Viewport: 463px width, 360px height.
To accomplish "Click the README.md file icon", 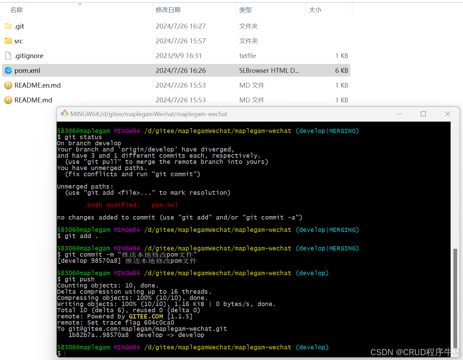I will click(x=8, y=100).
